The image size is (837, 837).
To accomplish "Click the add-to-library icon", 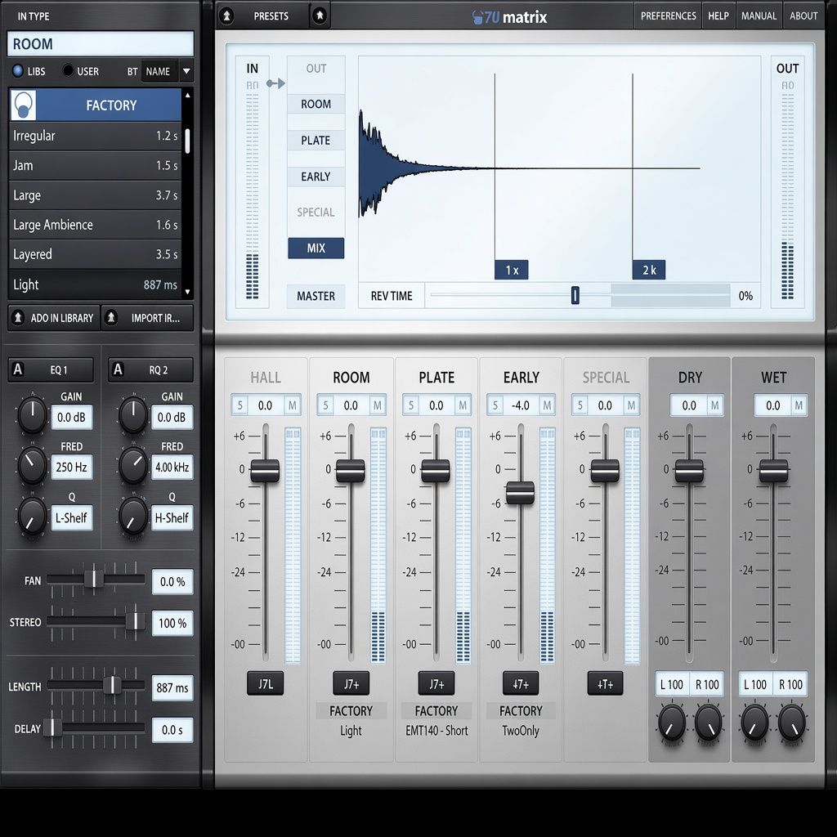I will [x=18, y=318].
